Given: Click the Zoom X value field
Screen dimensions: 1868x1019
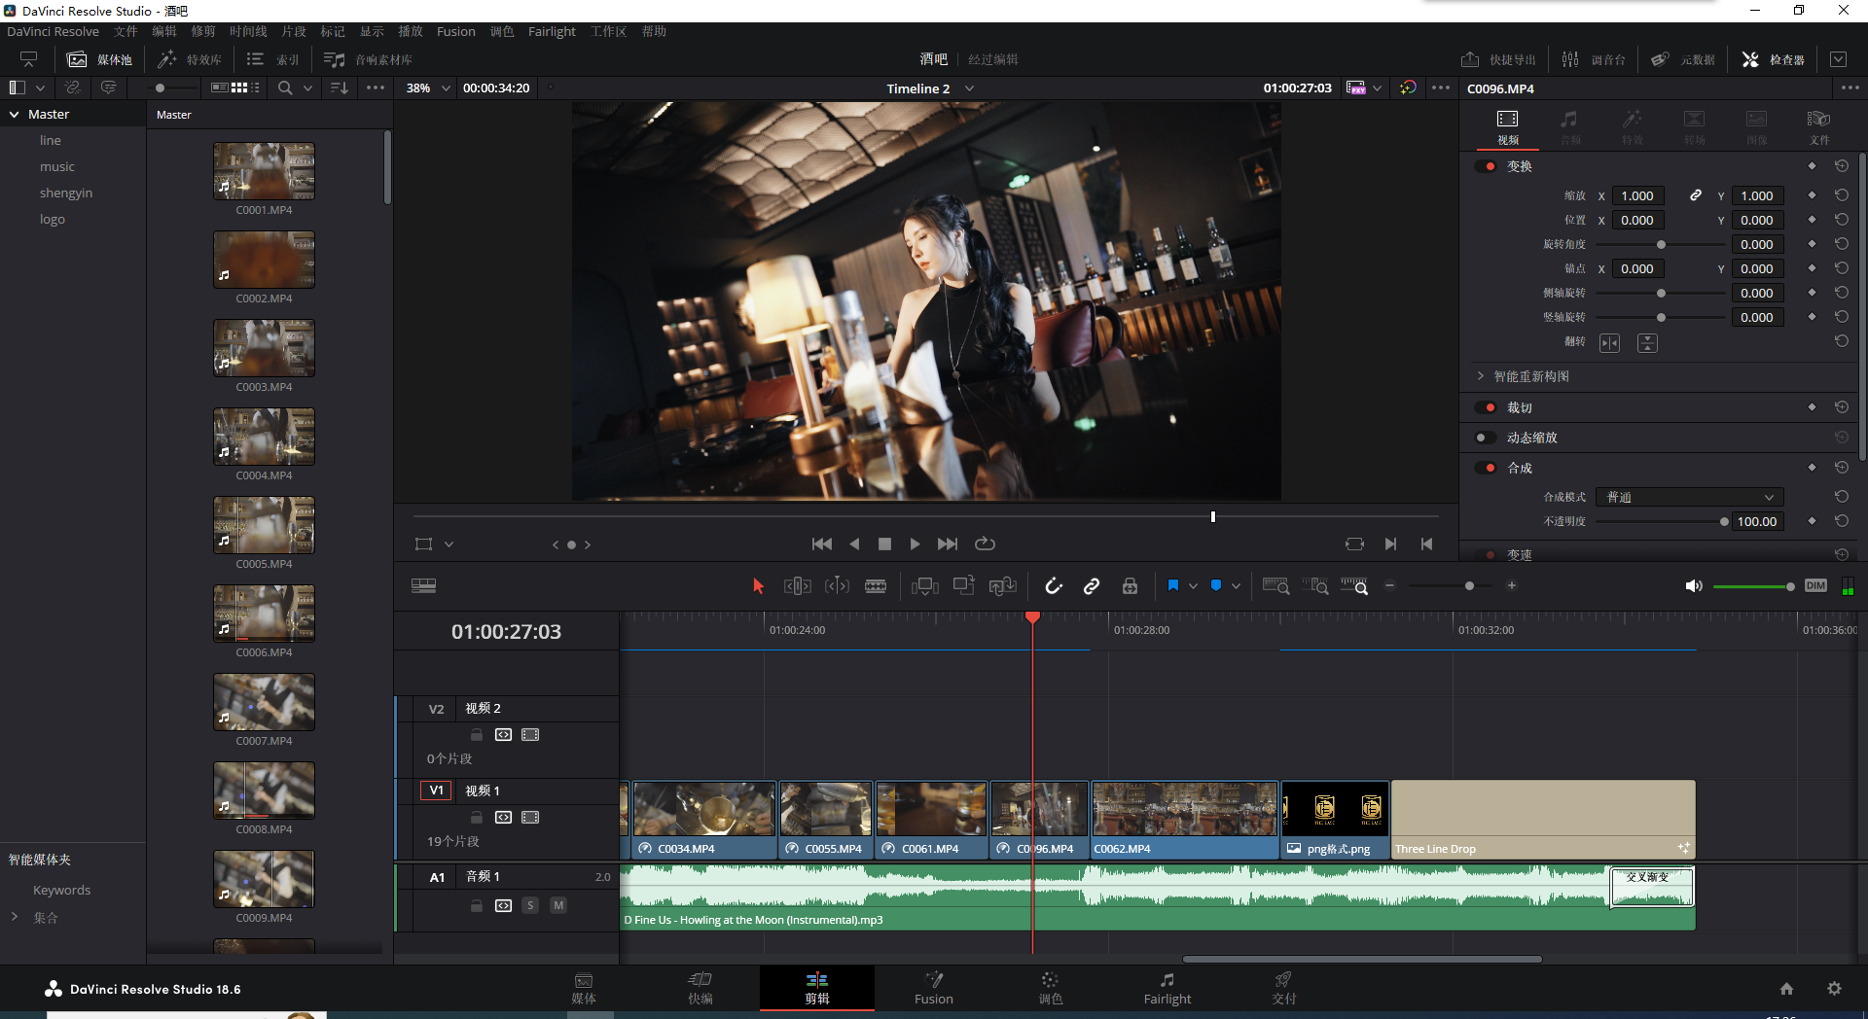Looking at the screenshot, I should click(1637, 195).
